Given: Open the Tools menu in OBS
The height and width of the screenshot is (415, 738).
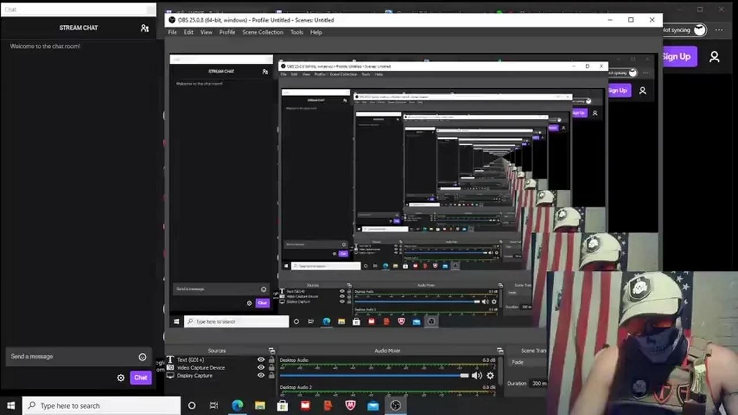Looking at the screenshot, I should pyautogui.click(x=296, y=32).
